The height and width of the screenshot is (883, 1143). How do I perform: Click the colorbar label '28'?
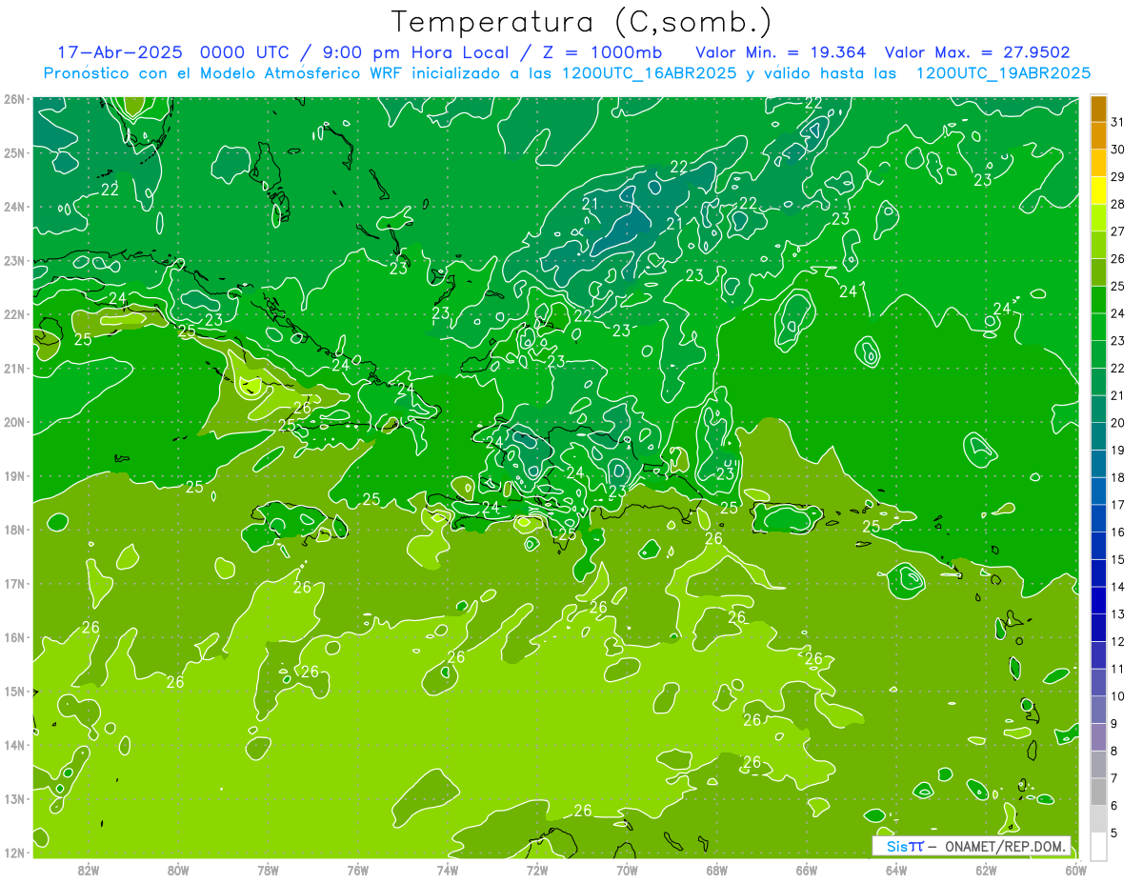coord(1117,204)
